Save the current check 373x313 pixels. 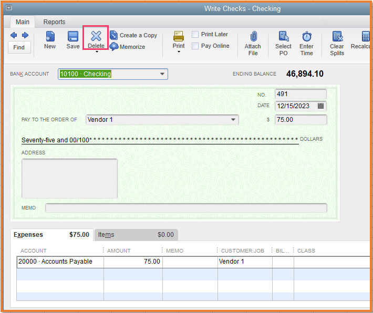click(73, 40)
